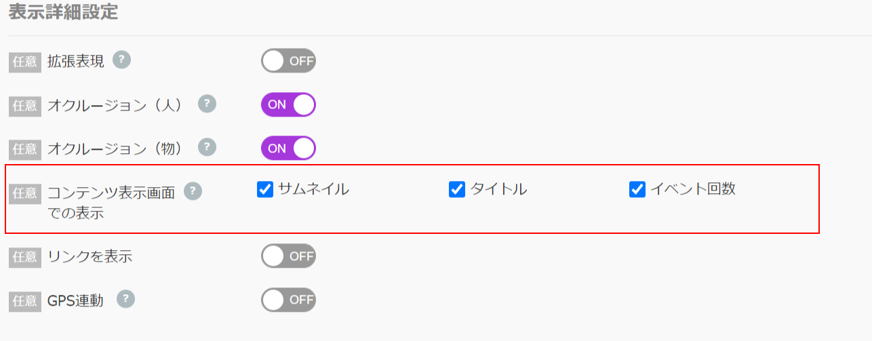The image size is (872, 341).
Task: Click the コンテンツ表示画面での表示 label text
Action: pos(111,202)
